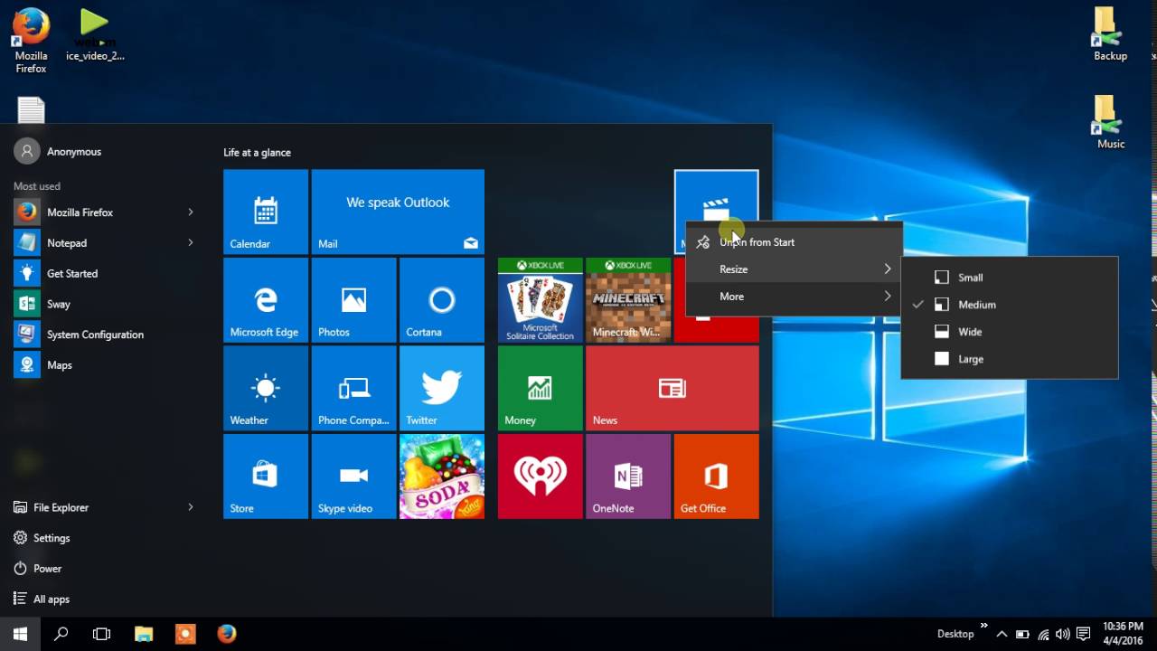Viewport: 1157px width, 651px height.
Task: Open Get Started from Most used
Action: click(x=104, y=273)
